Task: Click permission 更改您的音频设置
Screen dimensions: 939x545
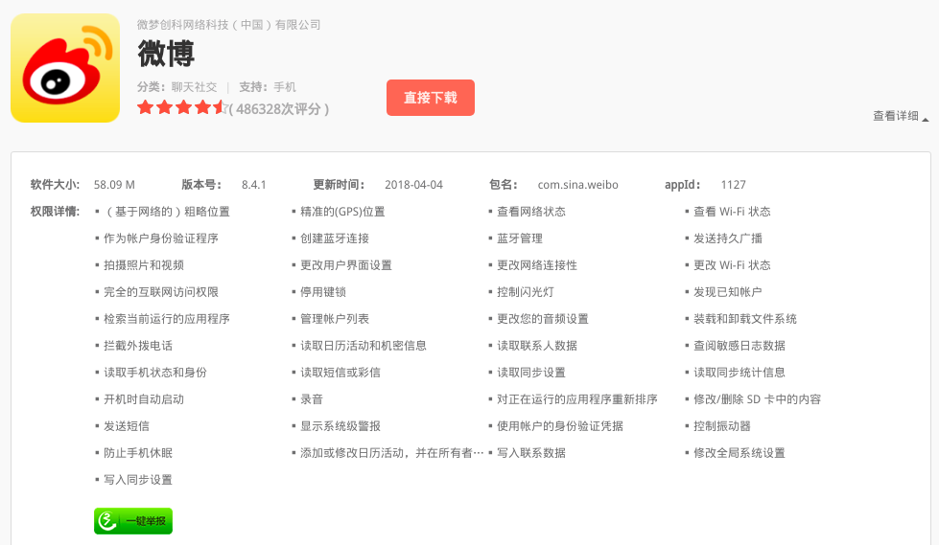Action: [543, 320]
